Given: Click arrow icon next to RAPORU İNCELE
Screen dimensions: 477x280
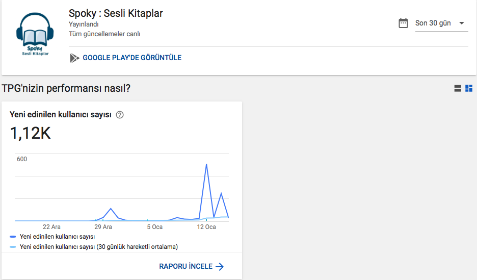Looking at the screenshot, I should click(220, 267).
